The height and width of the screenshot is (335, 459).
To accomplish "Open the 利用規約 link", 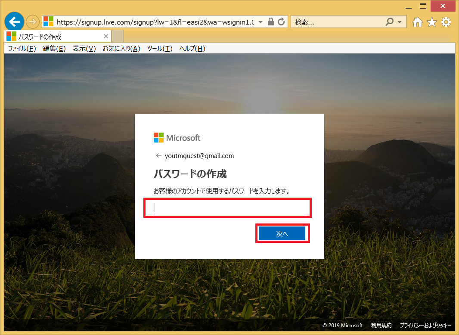I will (x=381, y=326).
